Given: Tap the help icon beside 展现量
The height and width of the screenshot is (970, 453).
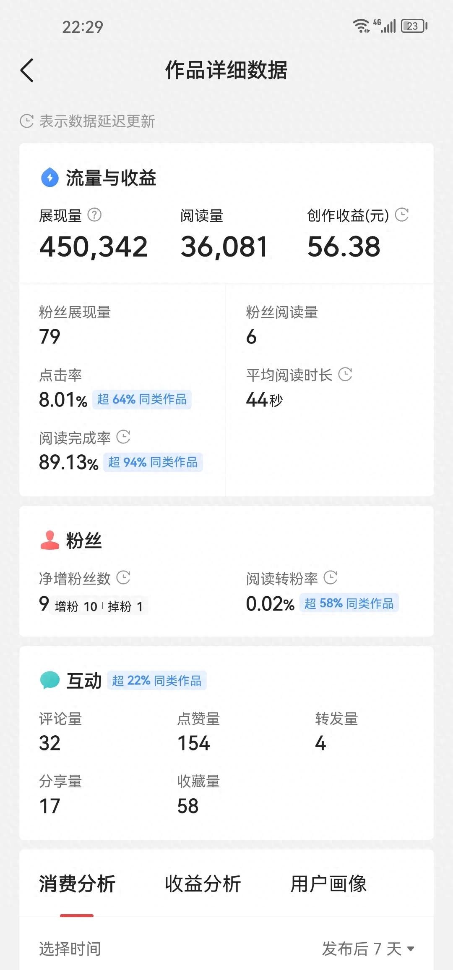Looking at the screenshot, I should pos(94,215).
